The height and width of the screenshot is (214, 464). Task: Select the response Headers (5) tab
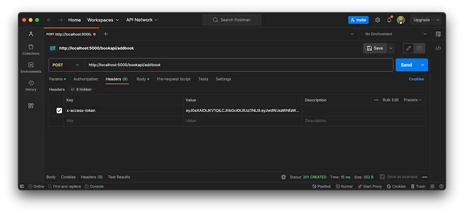click(92, 177)
